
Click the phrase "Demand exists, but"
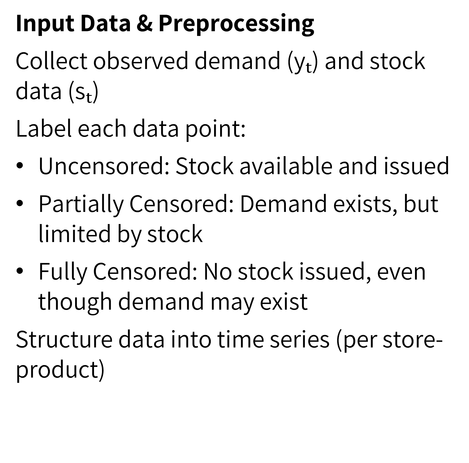pyautogui.click(x=339, y=204)
